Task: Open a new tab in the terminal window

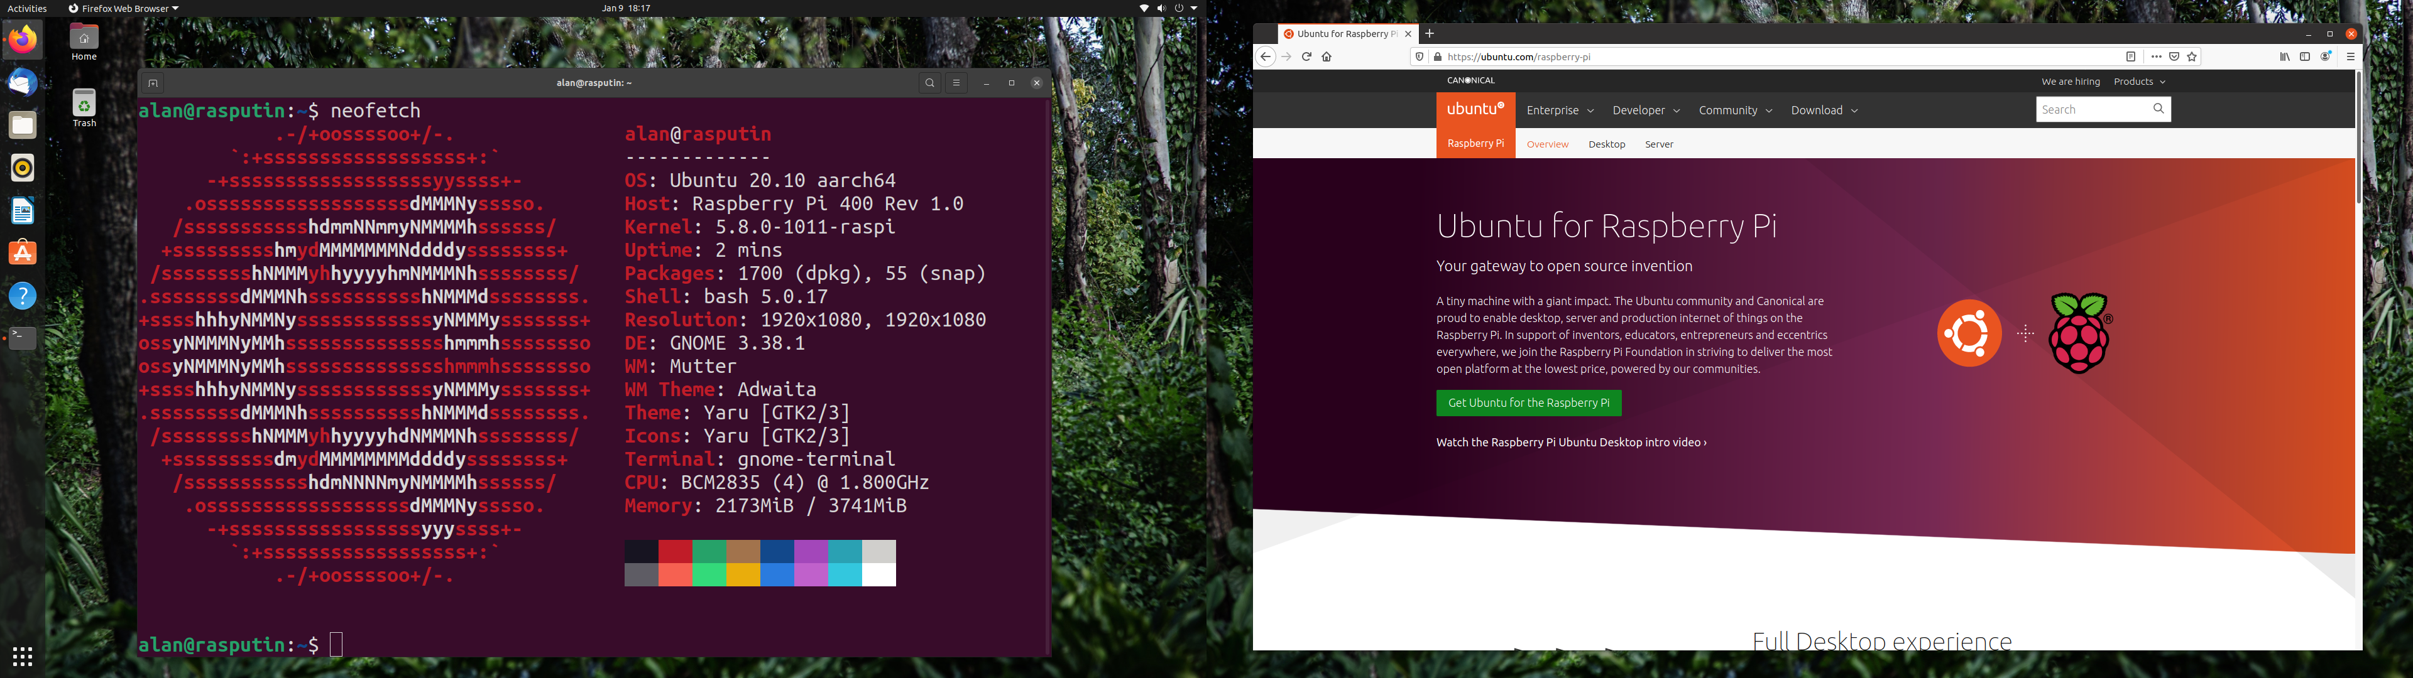Action: tap(153, 83)
